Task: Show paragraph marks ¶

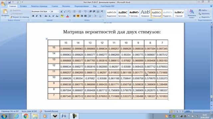Action: tap(102, 12)
